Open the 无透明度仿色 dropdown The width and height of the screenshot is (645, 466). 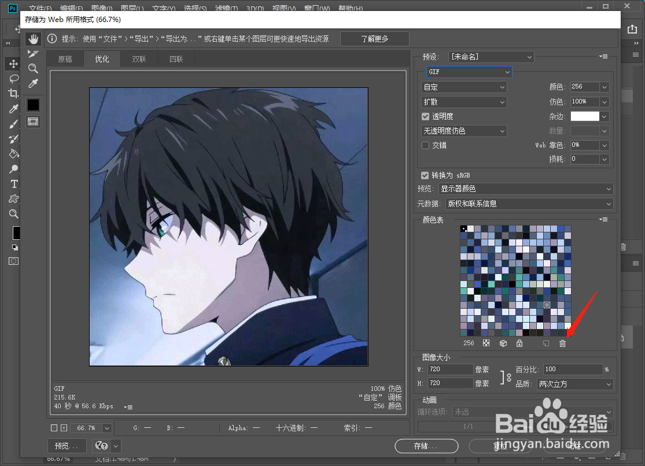464,131
